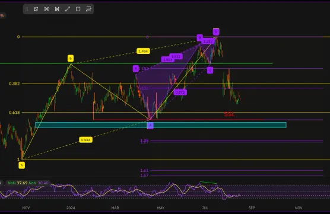
Task: Select the rectangle drawing tool
Action: point(78,9)
